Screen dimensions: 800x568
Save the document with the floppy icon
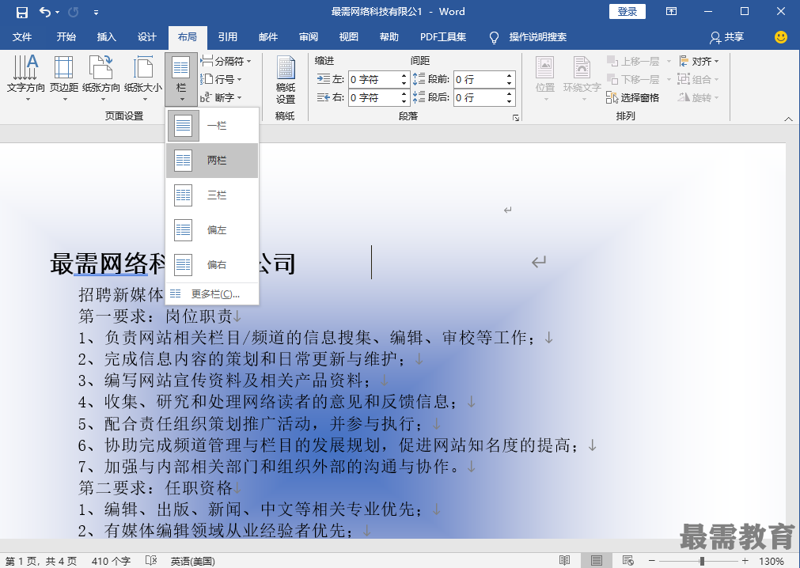pyautogui.click(x=22, y=12)
